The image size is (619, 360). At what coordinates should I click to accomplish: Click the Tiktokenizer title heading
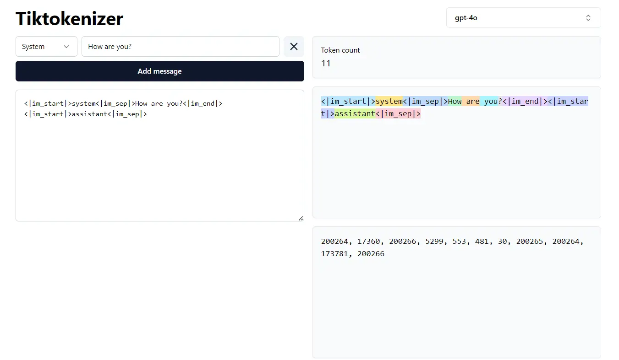(69, 19)
